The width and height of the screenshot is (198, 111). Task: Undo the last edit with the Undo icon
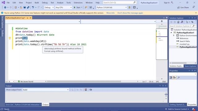33,7
